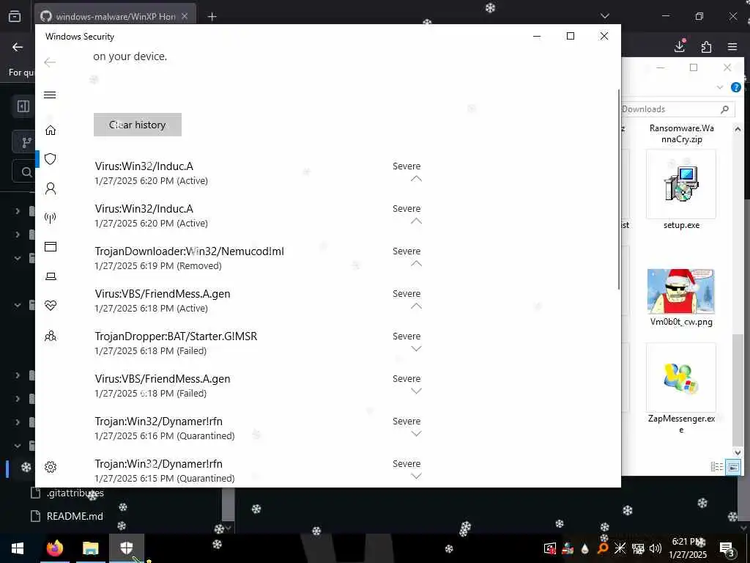This screenshot has height=563, width=750.
Task: Click File Explorer scrollbar up arrow
Action: (738, 129)
